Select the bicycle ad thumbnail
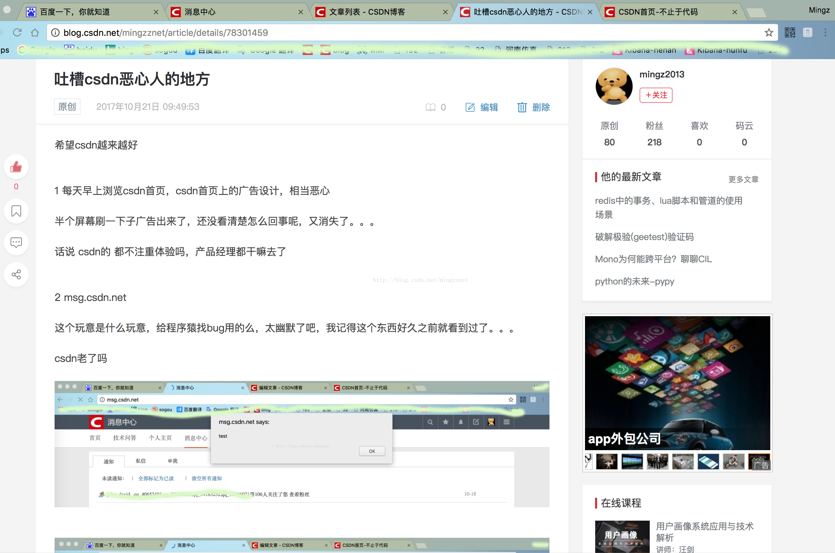The width and height of the screenshot is (835, 553). (733, 462)
